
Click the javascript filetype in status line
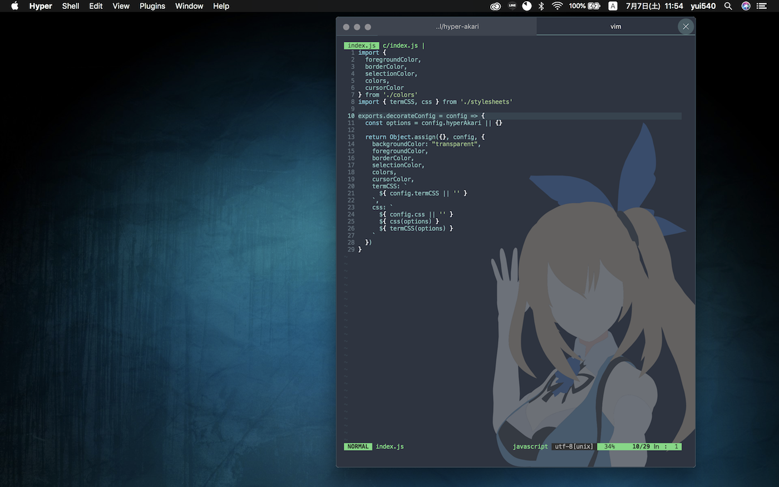pyautogui.click(x=530, y=446)
